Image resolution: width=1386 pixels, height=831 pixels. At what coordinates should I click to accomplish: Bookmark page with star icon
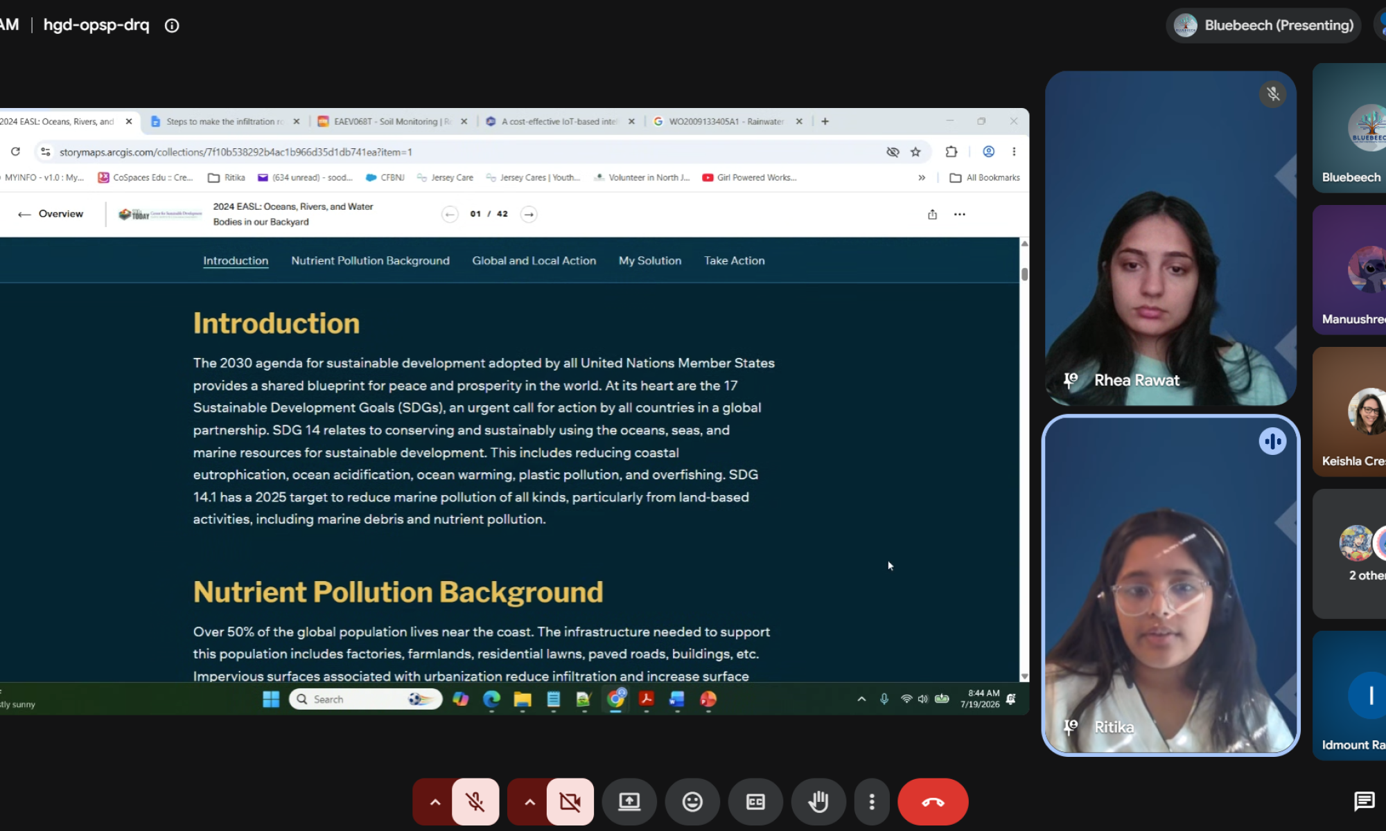click(915, 152)
